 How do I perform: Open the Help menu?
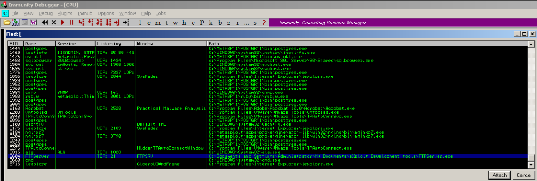pyautogui.click(x=146, y=13)
